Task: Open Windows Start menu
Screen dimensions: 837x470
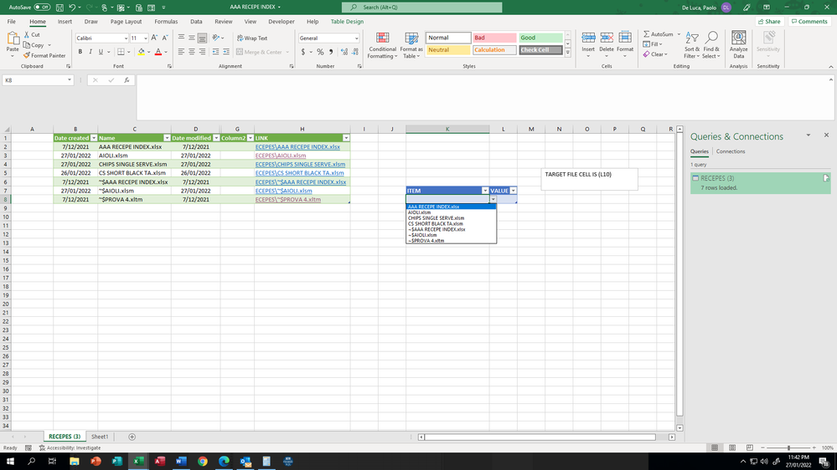Action: click(9, 462)
